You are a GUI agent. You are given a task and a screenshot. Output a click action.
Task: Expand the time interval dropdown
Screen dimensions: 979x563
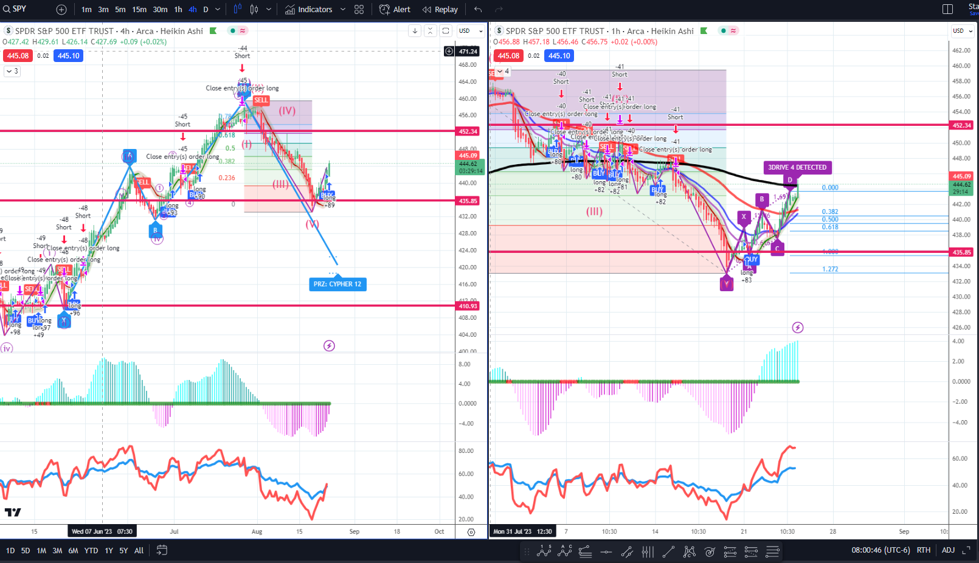(x=218, y=9)
